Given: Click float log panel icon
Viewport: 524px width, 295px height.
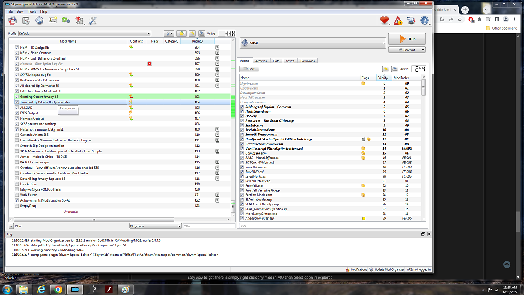Looking at the screenshot, I should (x=422, y=234).
